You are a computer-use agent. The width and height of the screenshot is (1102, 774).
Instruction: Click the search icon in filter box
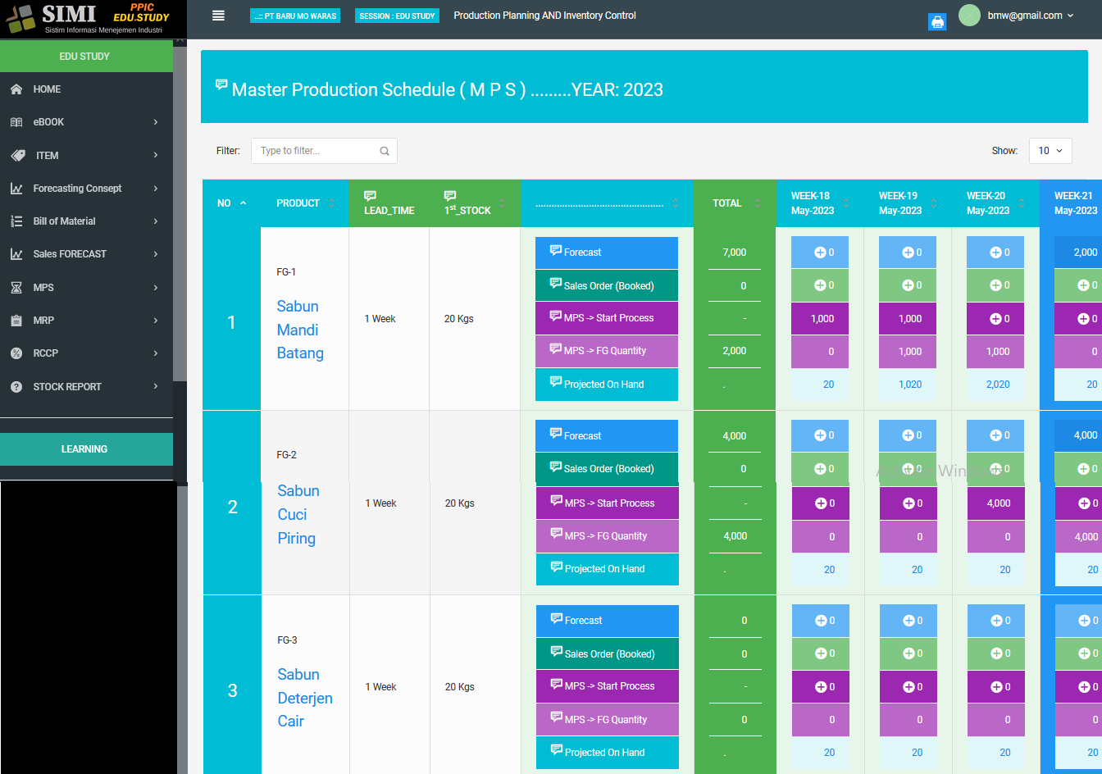tap(385, 151)
